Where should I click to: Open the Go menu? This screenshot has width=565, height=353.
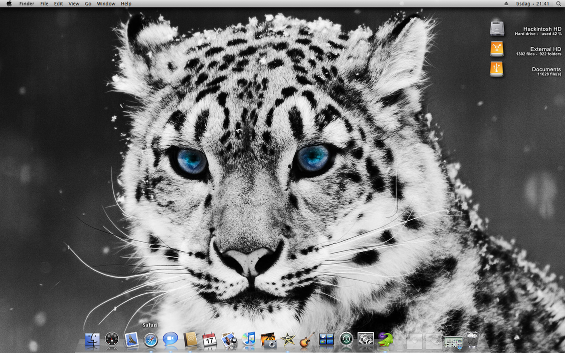[x=88, y=3]
